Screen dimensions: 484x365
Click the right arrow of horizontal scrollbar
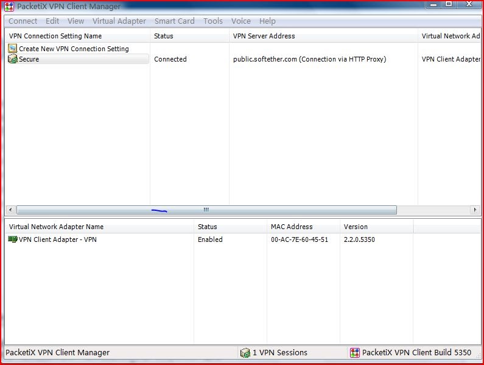(475, 210)
